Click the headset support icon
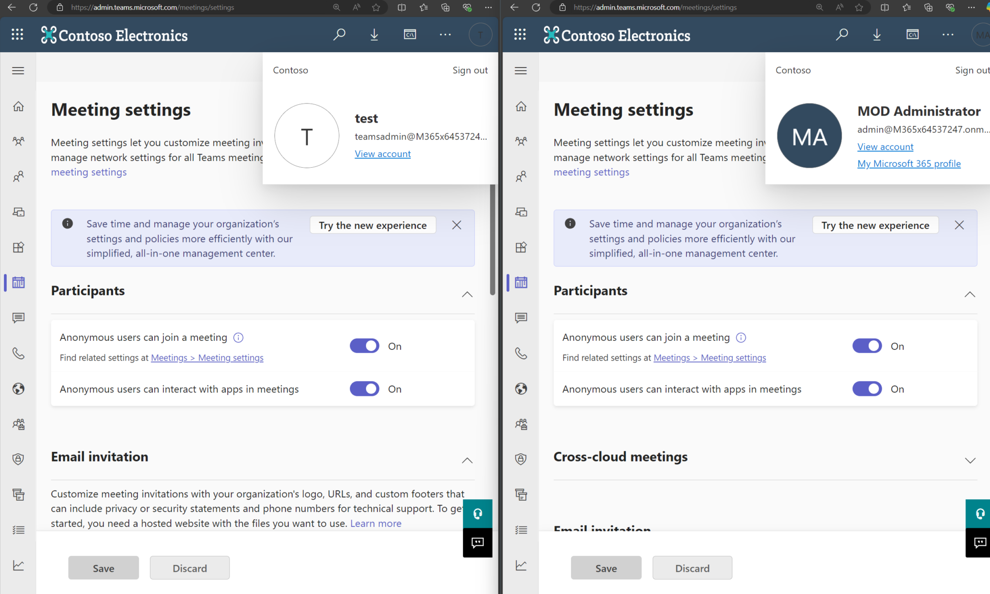990x594 pixels. pyautogui.click(x=478, y=513)
